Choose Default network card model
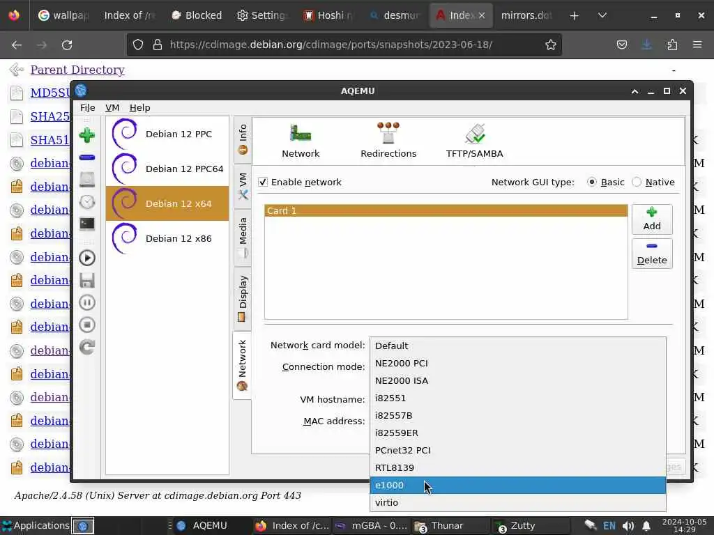 point(518,346)
